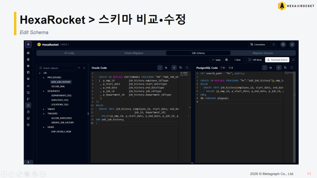Click the PostgreSQL errors count badge
This screenshot has width=317, height=178.
point(223,68)
